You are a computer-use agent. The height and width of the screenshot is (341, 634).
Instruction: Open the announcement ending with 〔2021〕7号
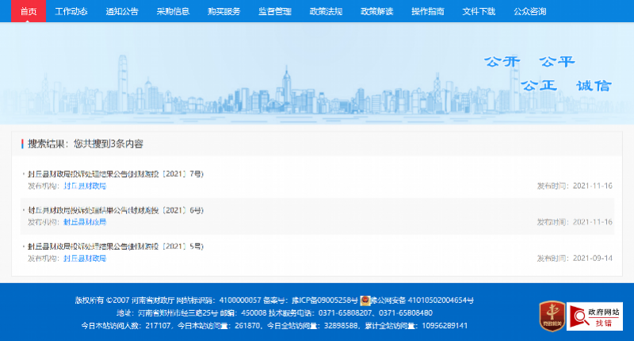116,174
